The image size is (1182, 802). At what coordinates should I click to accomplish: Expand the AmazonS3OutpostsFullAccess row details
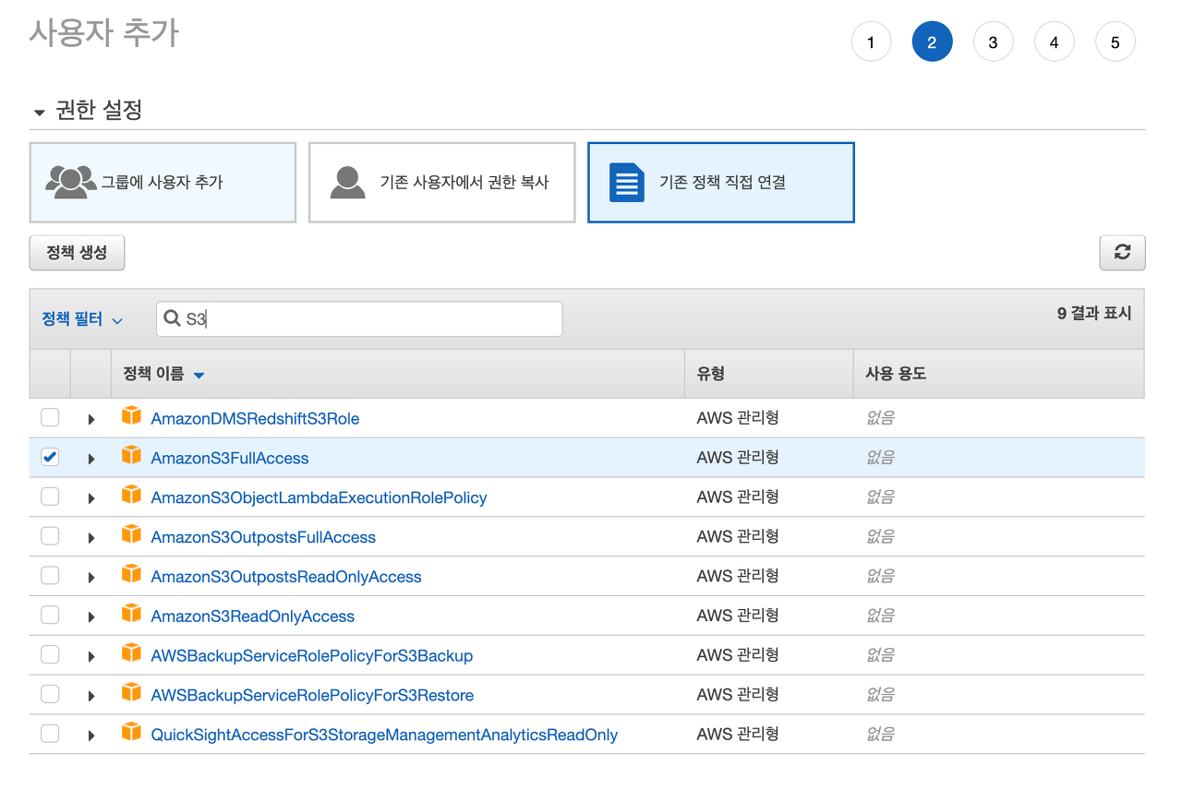pyautogui.click(x=91, y=538)
